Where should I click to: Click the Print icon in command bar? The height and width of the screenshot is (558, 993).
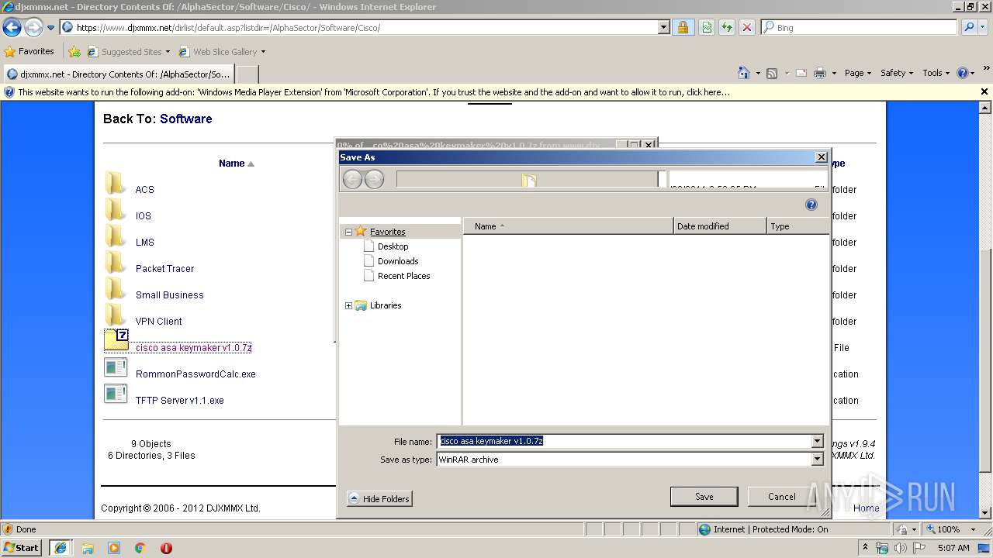tap(820, 73)
